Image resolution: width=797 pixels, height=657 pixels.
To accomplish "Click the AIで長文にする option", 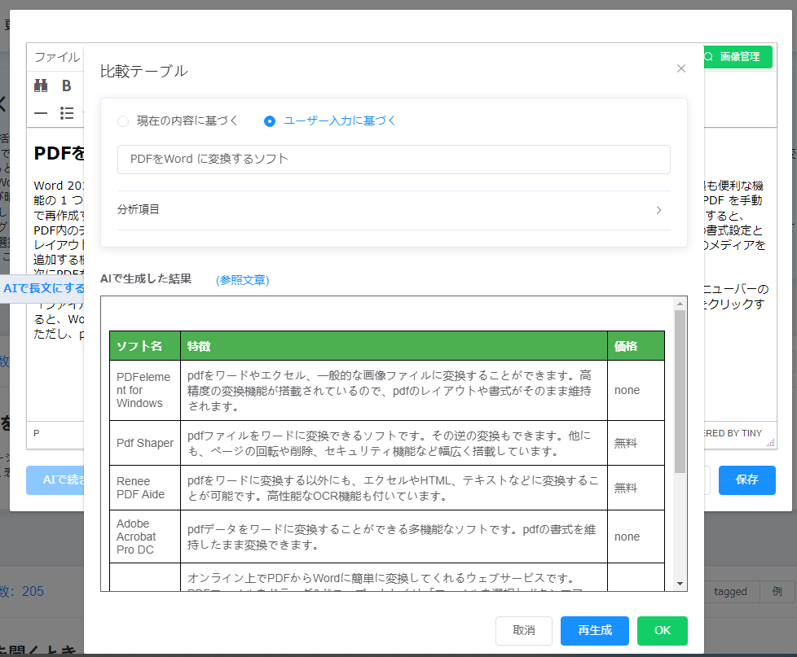I will pos(44,288).
